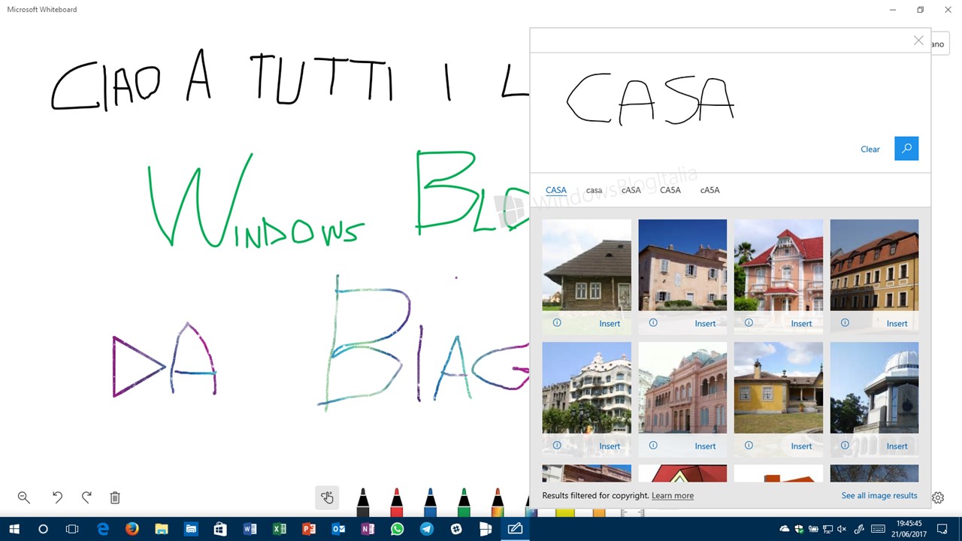Select the black pen

coord(363,501)
